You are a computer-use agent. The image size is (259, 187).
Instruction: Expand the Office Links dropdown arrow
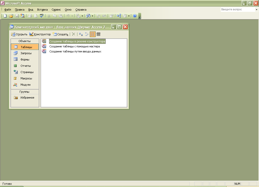click(82, 16)
